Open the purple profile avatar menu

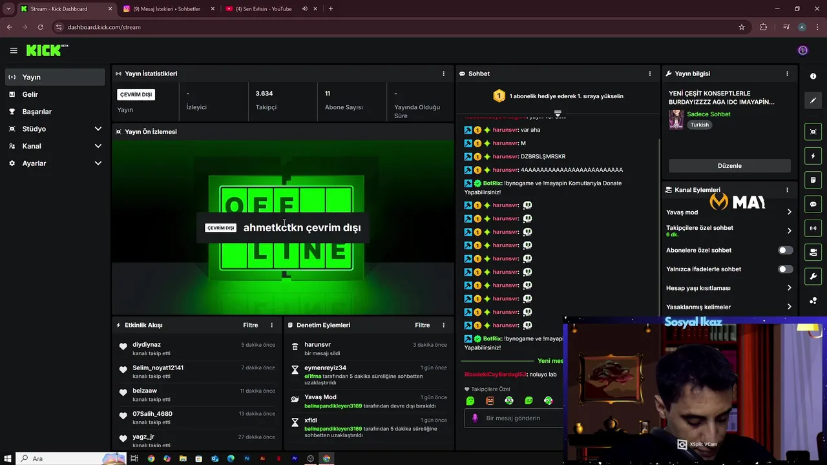coord(803,50)
